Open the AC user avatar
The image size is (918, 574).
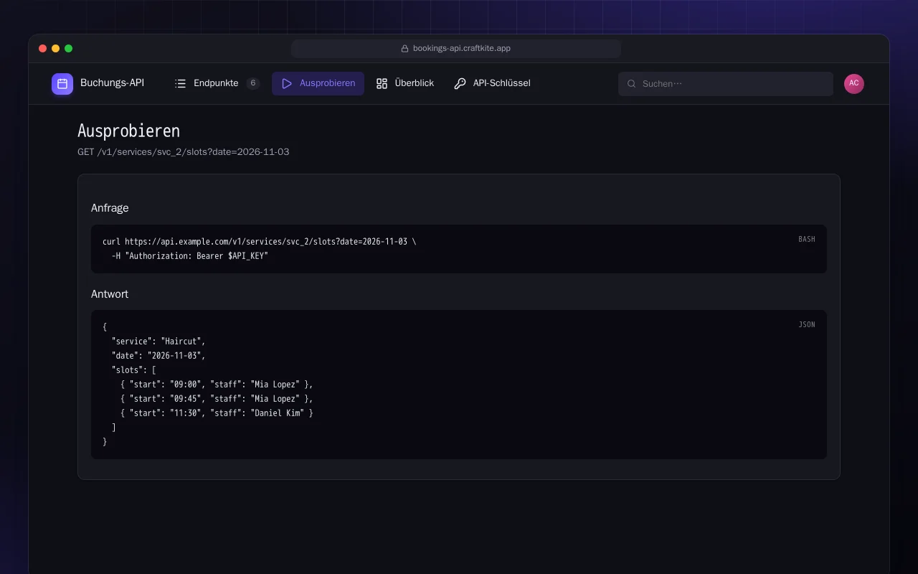pos(854,84)
